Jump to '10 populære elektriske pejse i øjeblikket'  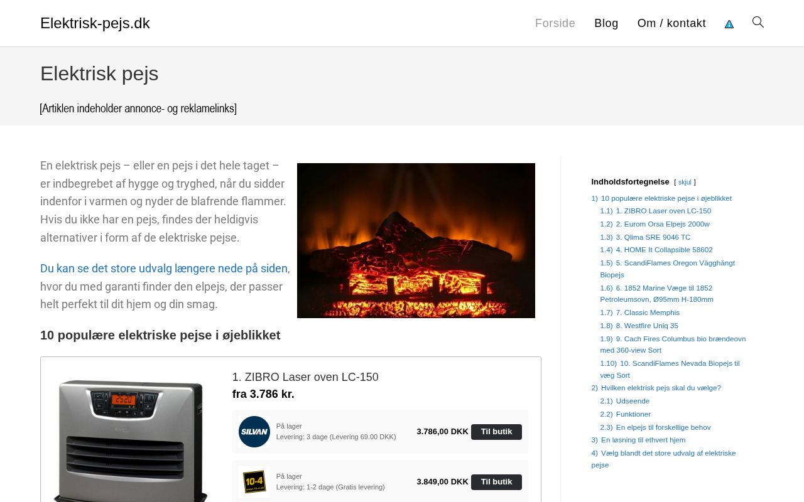coord(661,198)
